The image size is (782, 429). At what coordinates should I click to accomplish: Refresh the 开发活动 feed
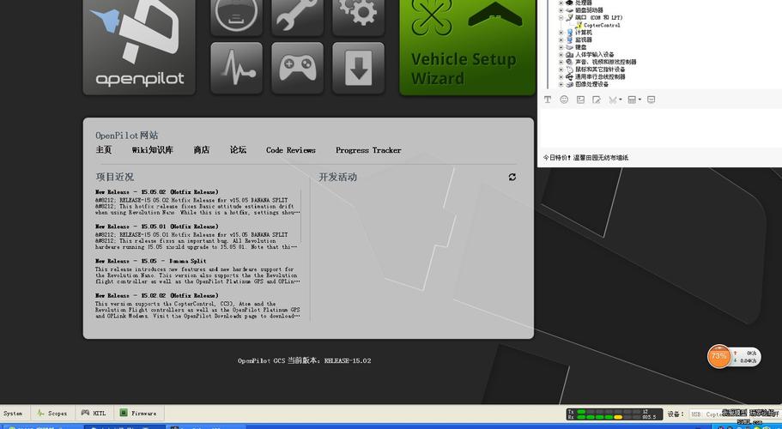point(512,177)
